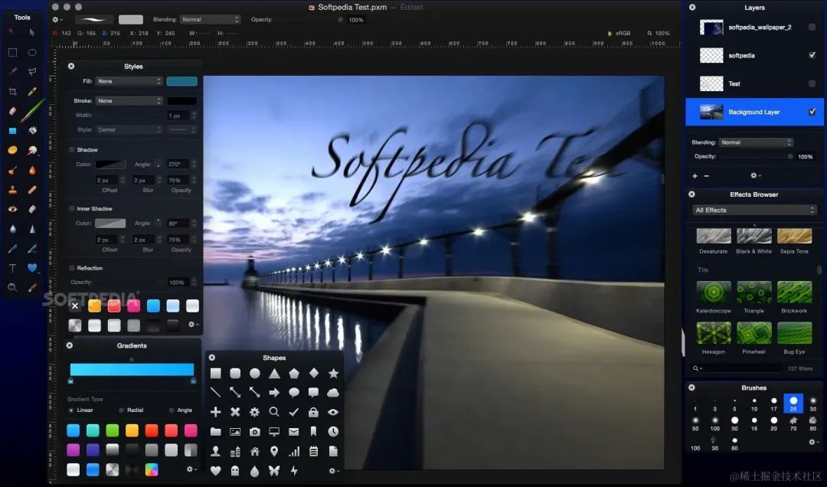Select the size 25 brush
This screenshot has height=487, width=827.
click(793, 404)
